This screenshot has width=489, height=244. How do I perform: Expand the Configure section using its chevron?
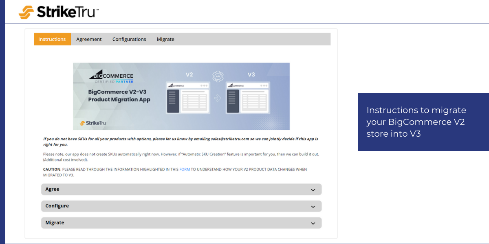click(x=313, y=207)
